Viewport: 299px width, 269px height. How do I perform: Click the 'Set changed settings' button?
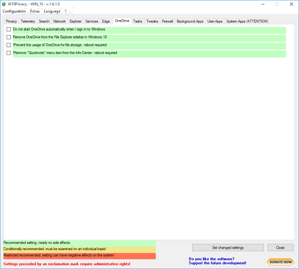228,247
